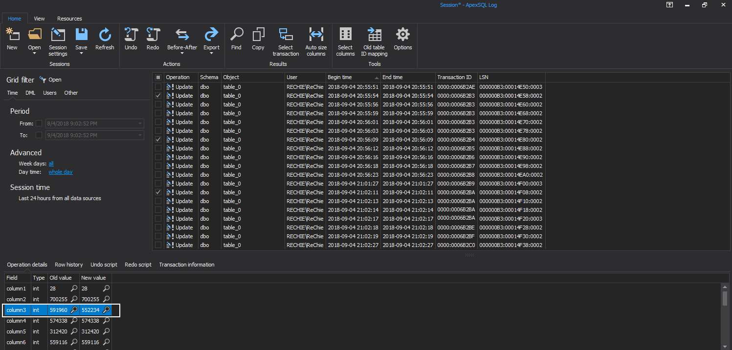Click the whole day link
732x350 pixels.
tap(60, 171)
